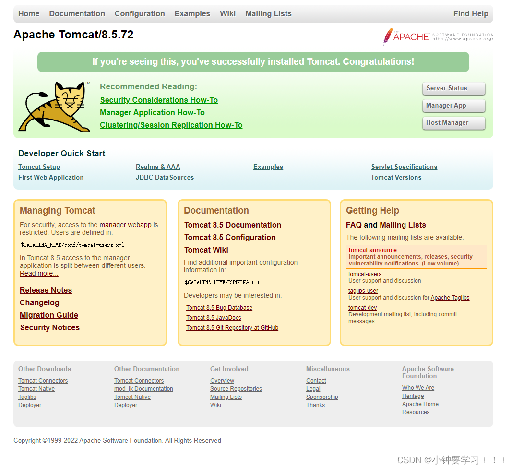Open Tomcat Native under Other Documentation

coord(132,397)
